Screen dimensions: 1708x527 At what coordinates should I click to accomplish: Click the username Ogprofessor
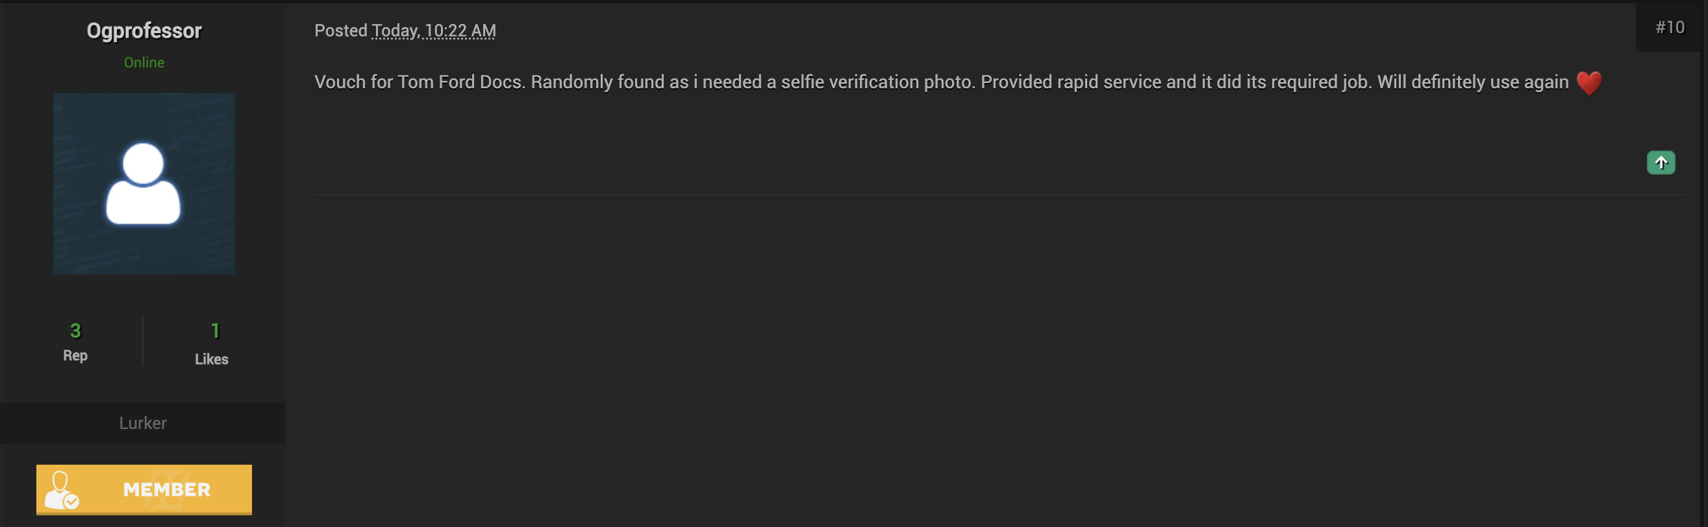click(x=144, y=30)
